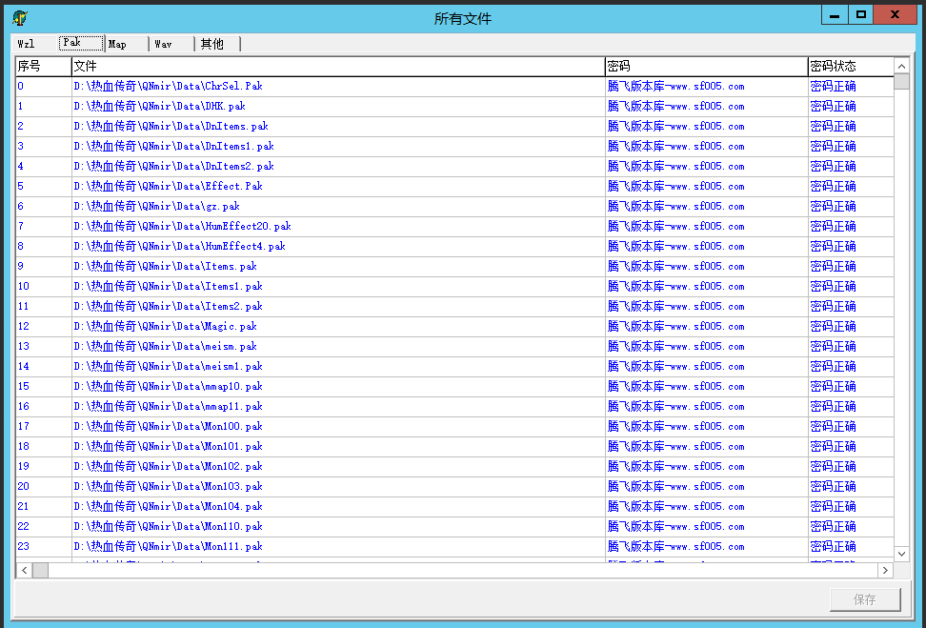
Task: Select the Effect.Pak file entry
Action: (168, 186)
